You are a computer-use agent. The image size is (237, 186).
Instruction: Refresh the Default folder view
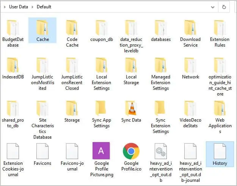224,7
